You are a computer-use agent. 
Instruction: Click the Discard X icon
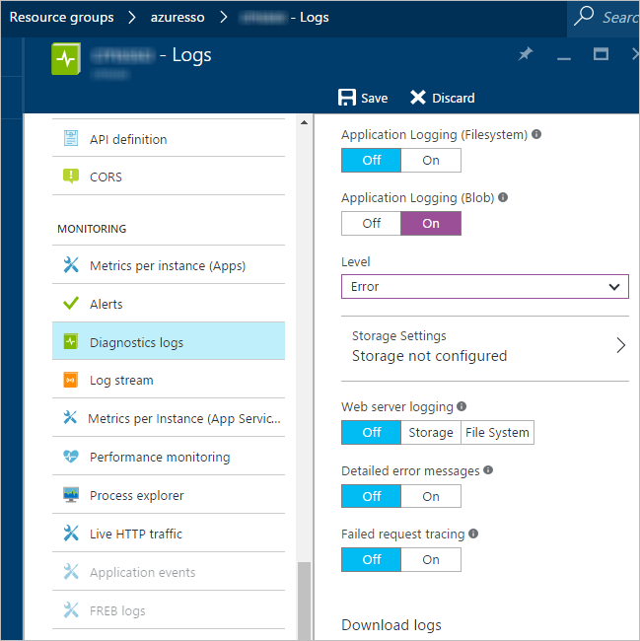click(x=418, y=98)
